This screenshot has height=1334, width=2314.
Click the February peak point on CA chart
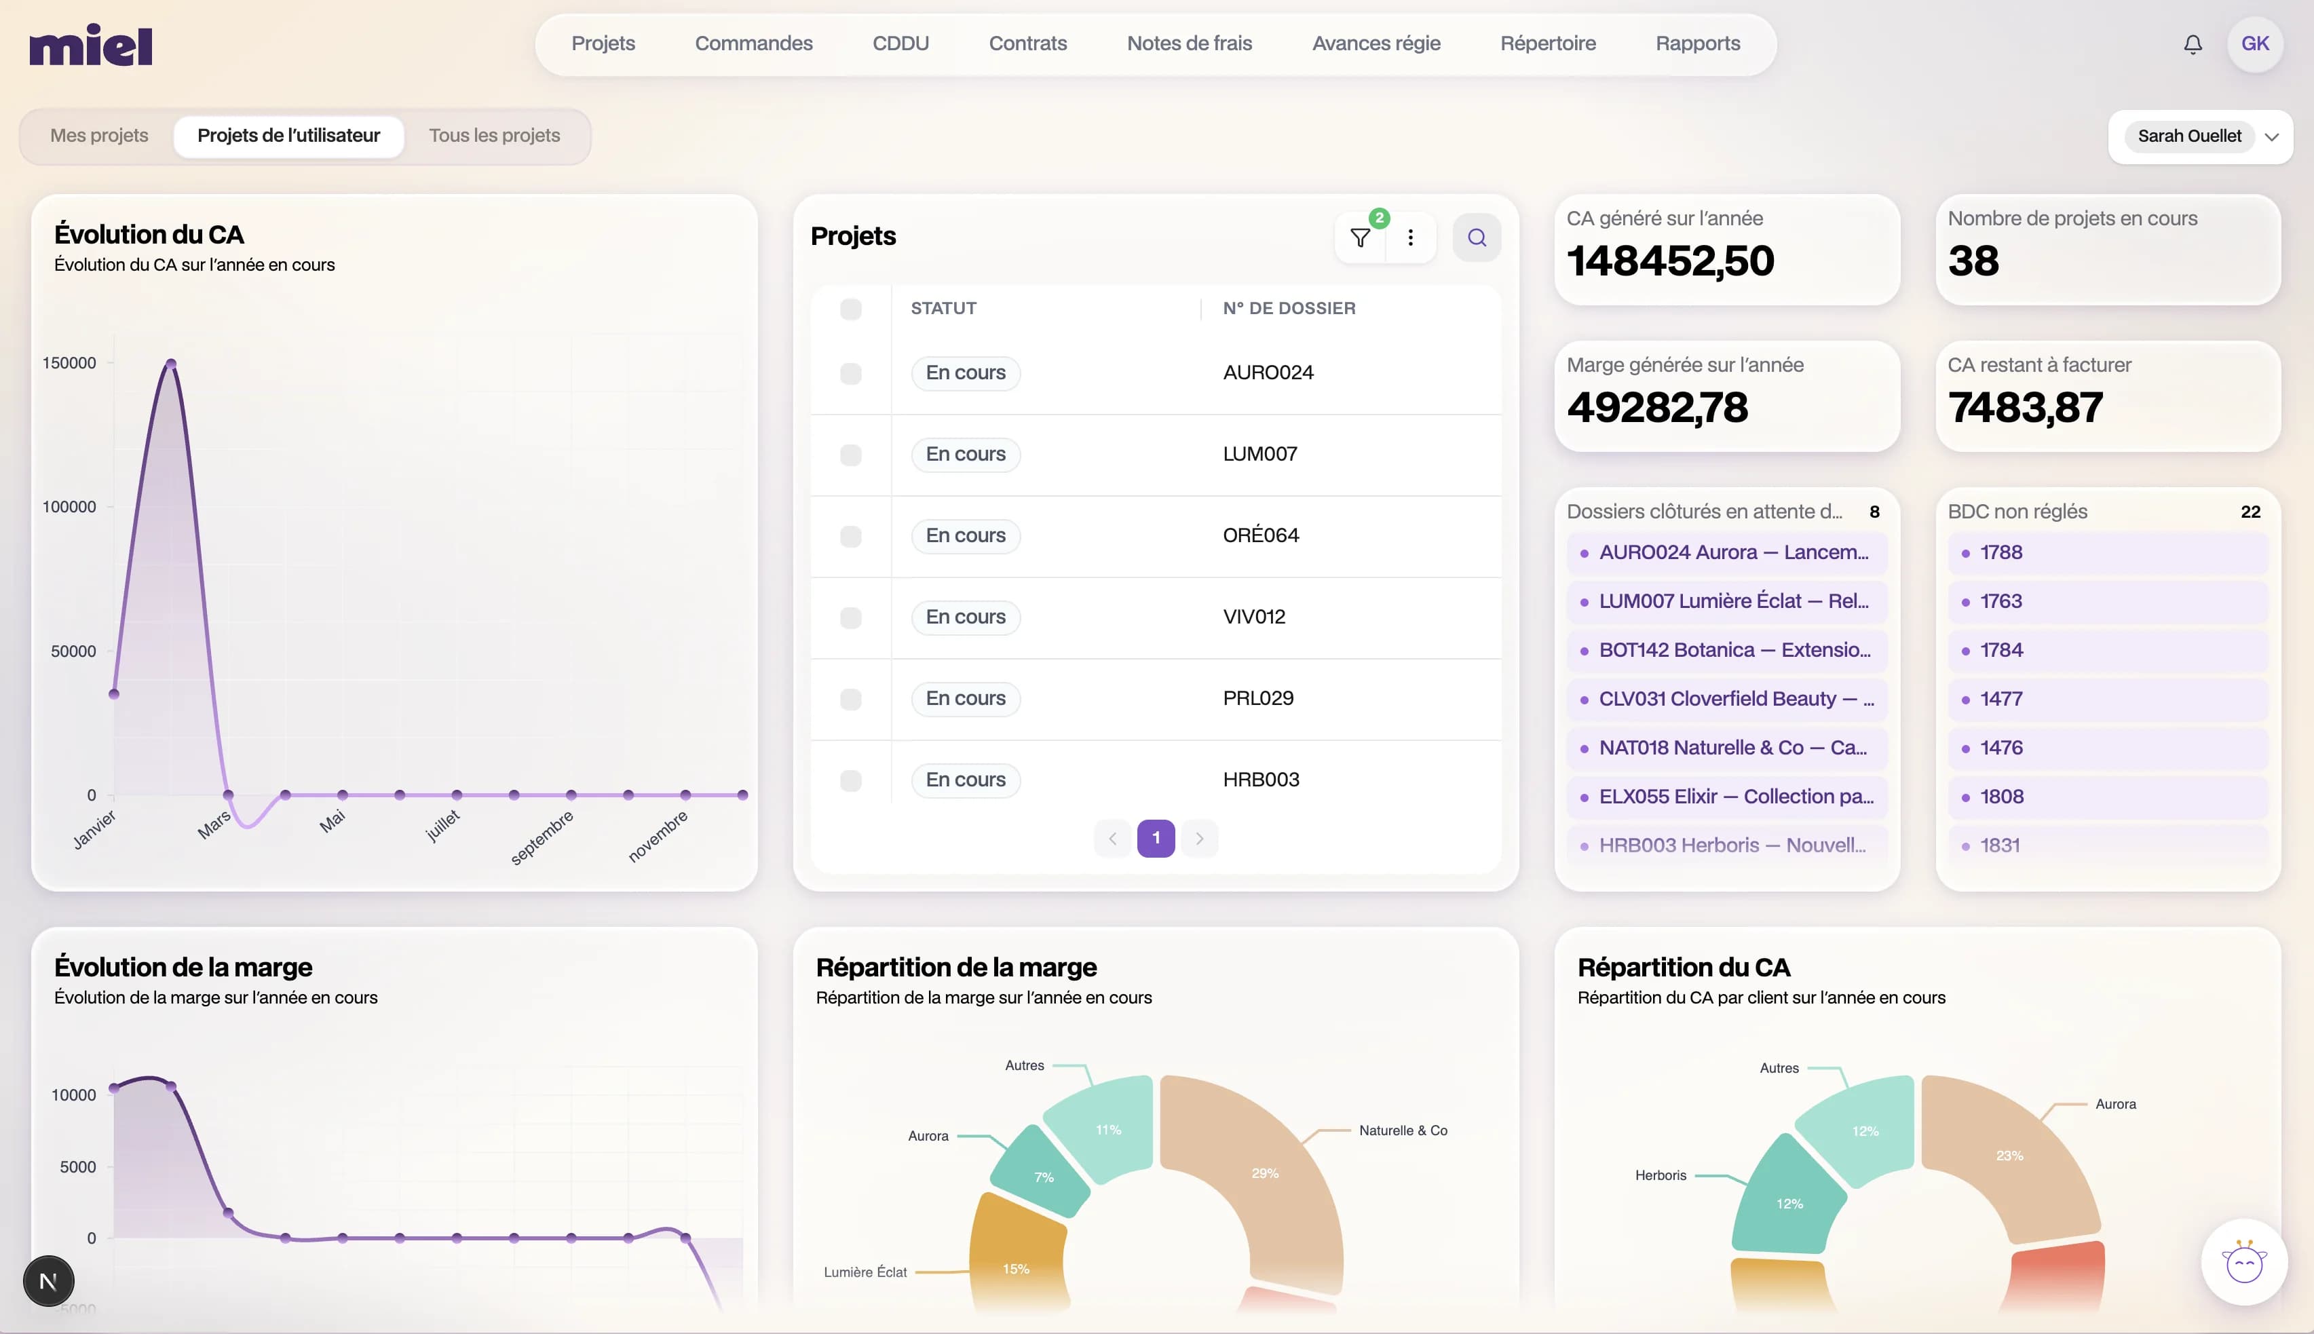170,364
